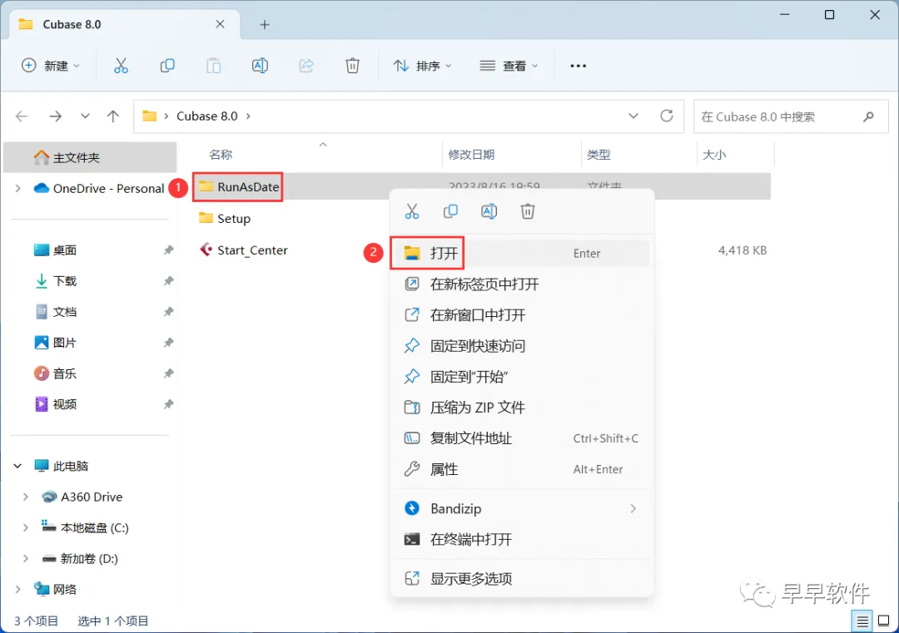This screenshot has width=899, height=633.
Task: Click the toolbar Rename icon
Action: pos(260,66)
